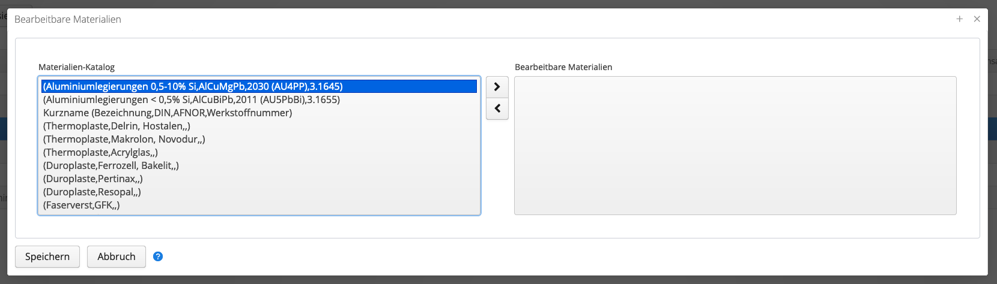Click the plus icon in the dialog header
The width and height of the screenshot is (997, 284).
click(x=959, y=19)
